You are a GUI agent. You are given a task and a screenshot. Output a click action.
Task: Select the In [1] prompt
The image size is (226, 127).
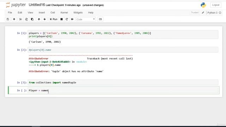coord(22,33)
